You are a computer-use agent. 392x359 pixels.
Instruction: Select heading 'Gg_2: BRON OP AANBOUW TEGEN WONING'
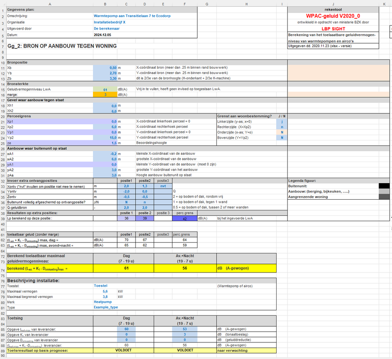coord(62,46)
